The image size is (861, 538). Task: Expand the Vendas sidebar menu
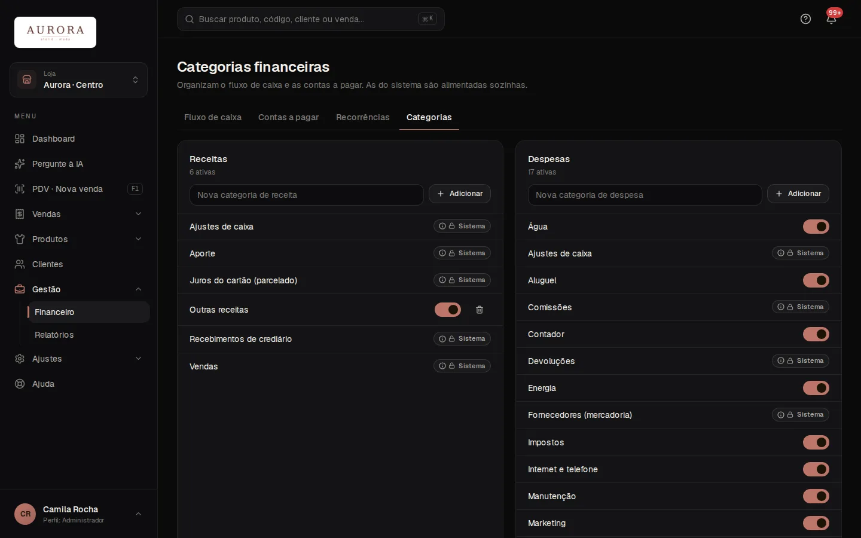[x=78, y=214]
